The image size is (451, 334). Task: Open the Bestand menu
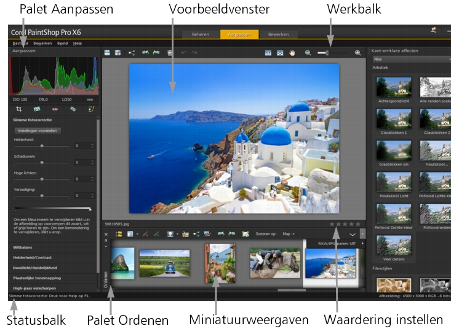tap(19, 44)
